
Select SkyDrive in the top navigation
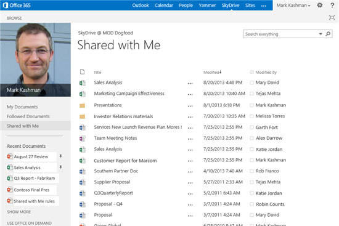[231, 5]
